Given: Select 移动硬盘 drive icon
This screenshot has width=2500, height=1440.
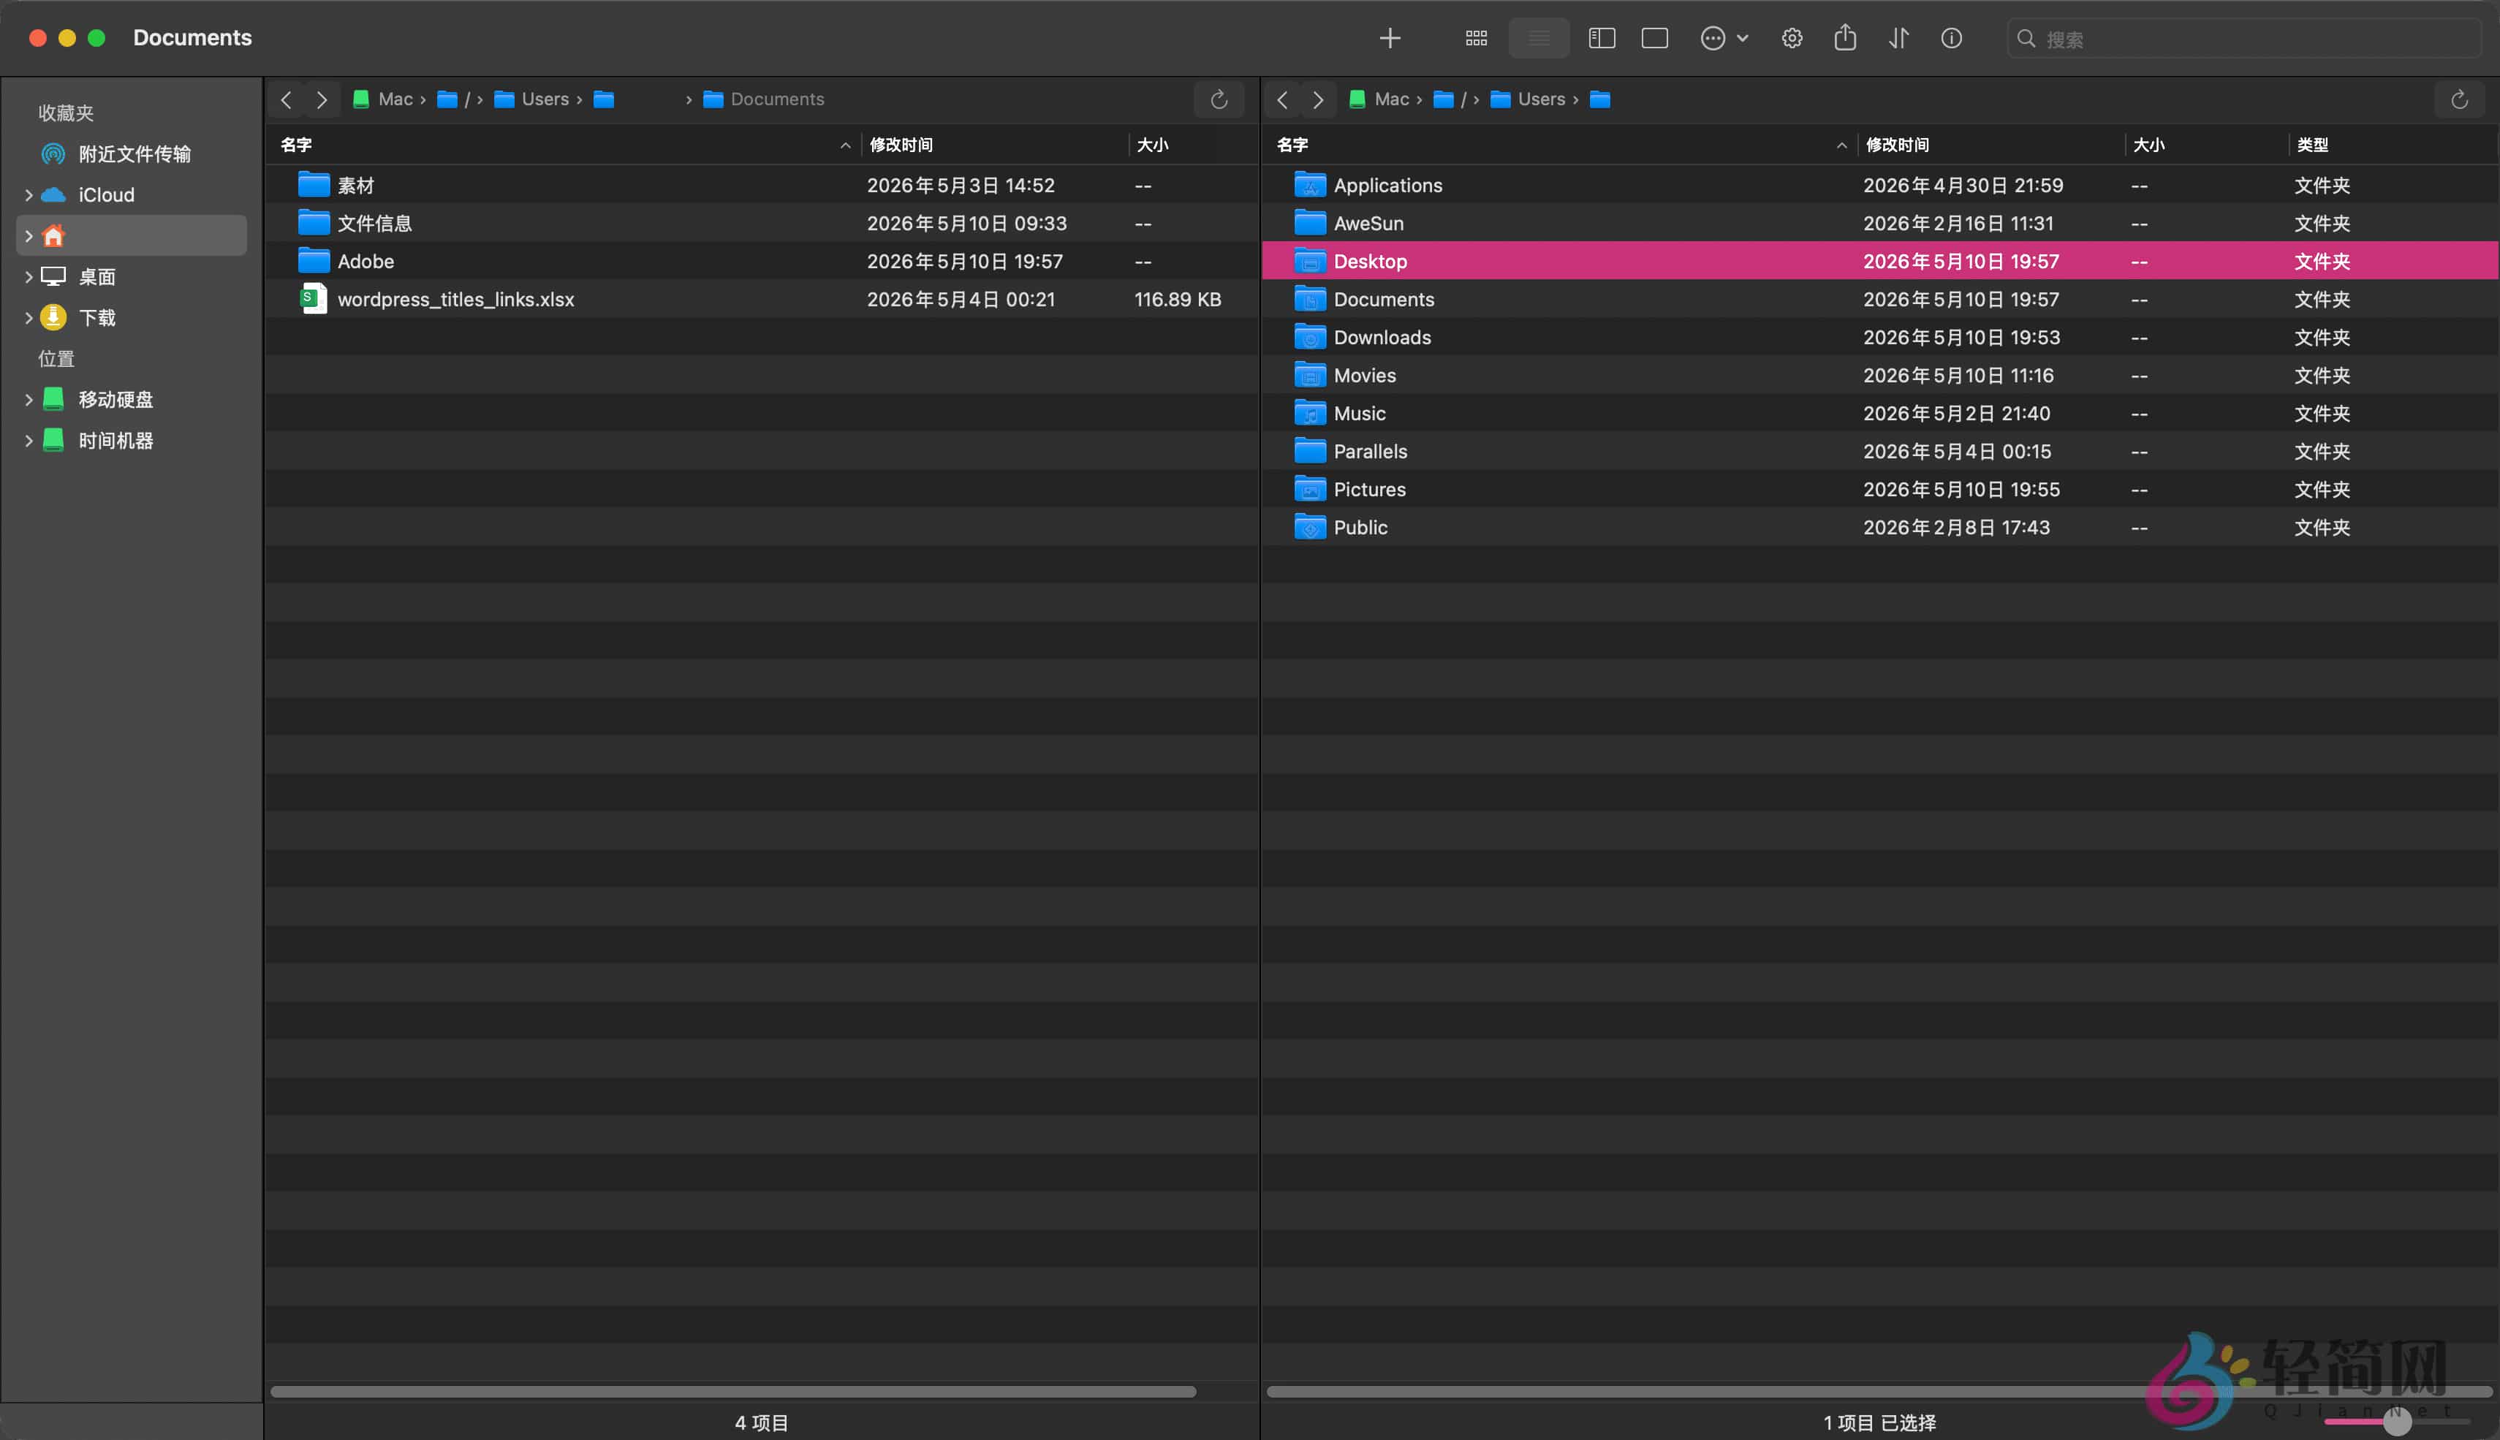Looking at the screenshot, I should click(x=53, y=400).
